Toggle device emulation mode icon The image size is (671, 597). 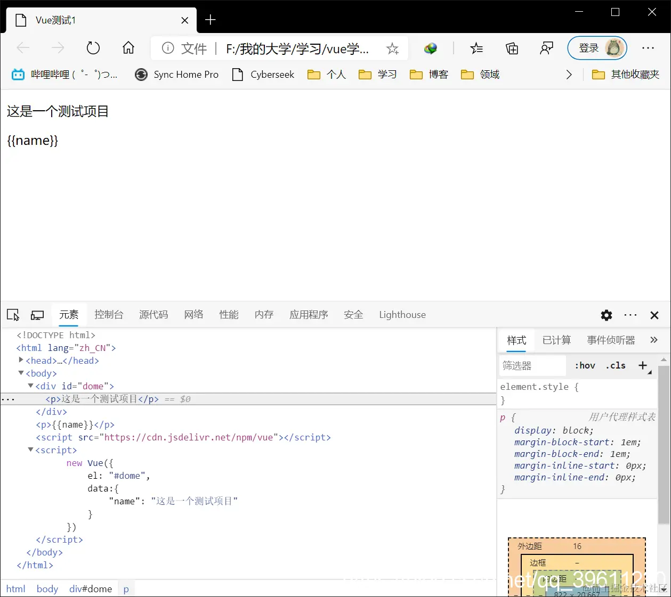point(37,315)
